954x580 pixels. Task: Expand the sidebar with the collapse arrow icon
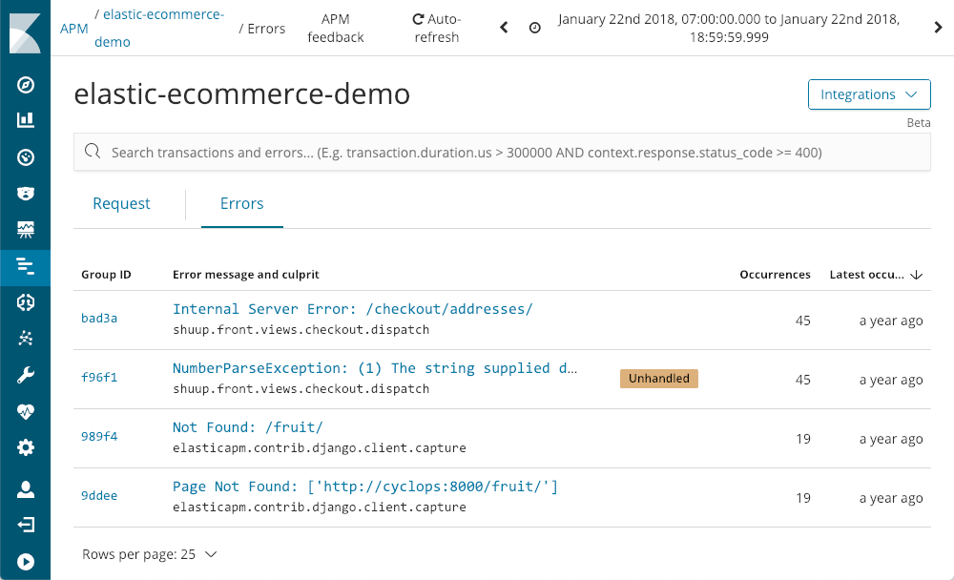[x=26, y=562]
